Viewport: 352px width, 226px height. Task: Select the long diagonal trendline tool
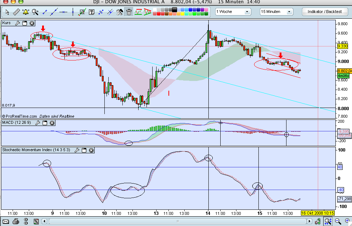pos(54,12)
